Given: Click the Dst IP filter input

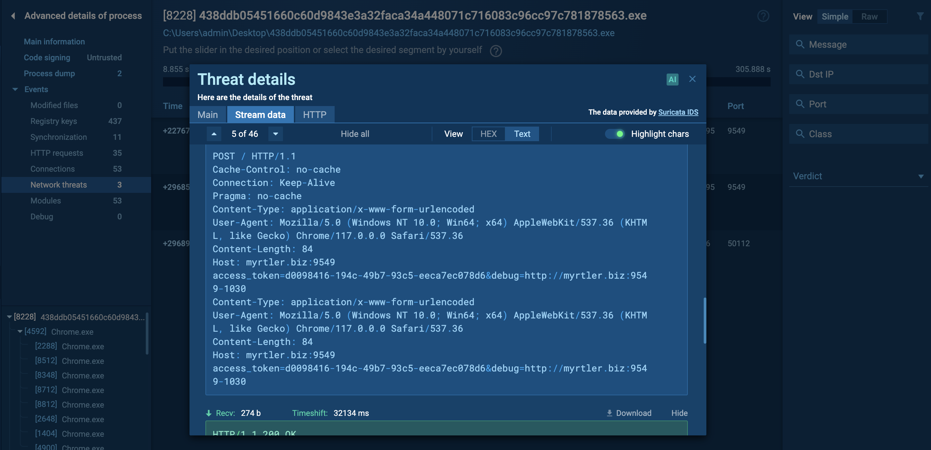Looking at the screenshot, I should tap(859, 74).
